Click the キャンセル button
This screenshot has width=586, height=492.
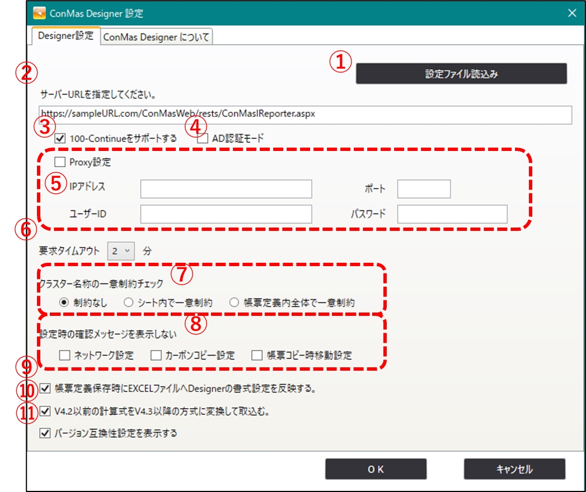click(514, 469)
